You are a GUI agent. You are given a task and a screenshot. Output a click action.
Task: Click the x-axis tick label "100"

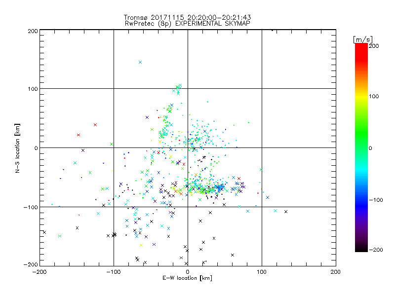coord(262,272)
